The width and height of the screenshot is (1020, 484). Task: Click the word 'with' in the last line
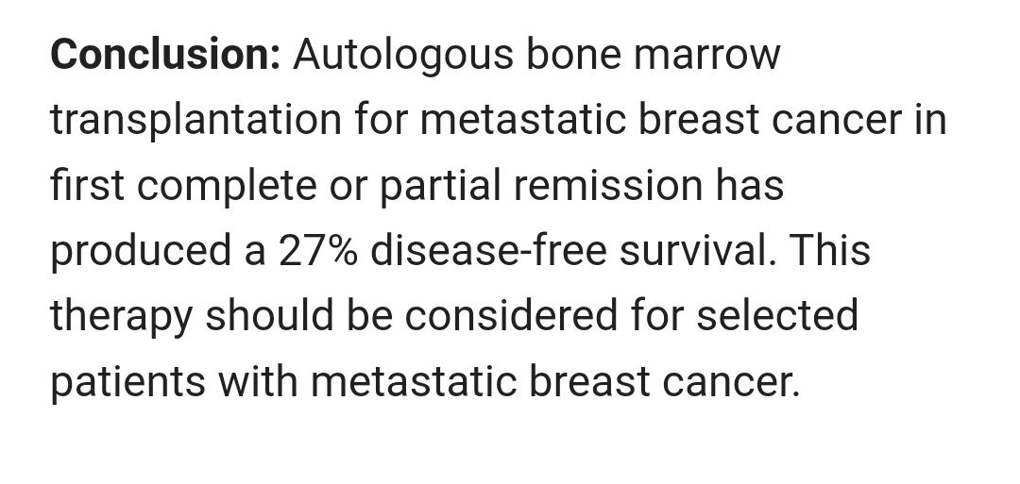coord(258,379)
